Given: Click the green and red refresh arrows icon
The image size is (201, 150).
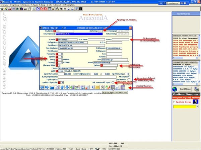Looking at the screenshot, I should [108, 87].
